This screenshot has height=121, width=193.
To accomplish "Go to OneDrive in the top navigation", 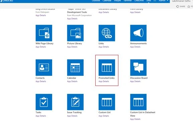I will tap(139, 1).
